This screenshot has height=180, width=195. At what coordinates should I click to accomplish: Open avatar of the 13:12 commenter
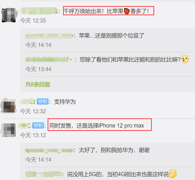tap(9, 130)
